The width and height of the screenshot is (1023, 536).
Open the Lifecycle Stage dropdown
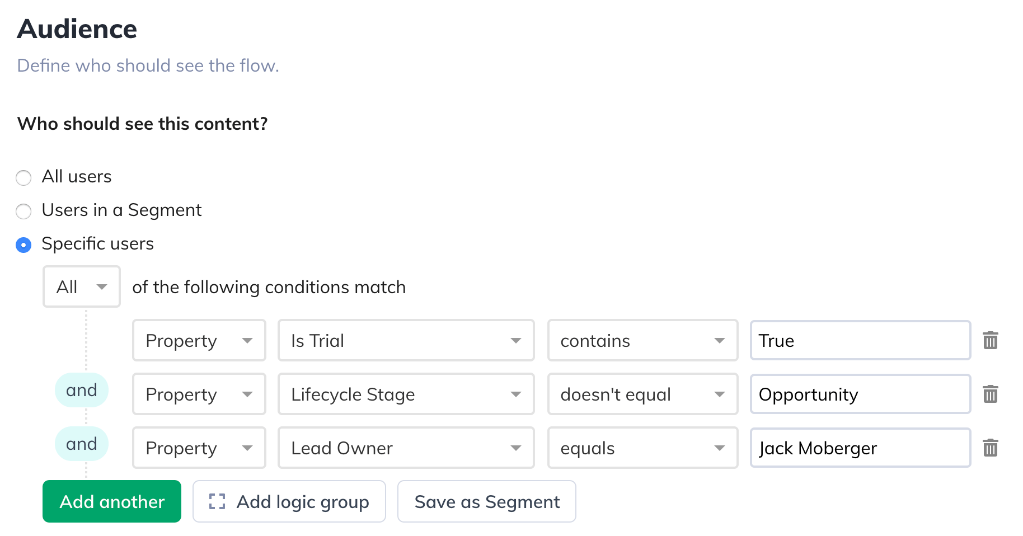(x=406, y=394)
